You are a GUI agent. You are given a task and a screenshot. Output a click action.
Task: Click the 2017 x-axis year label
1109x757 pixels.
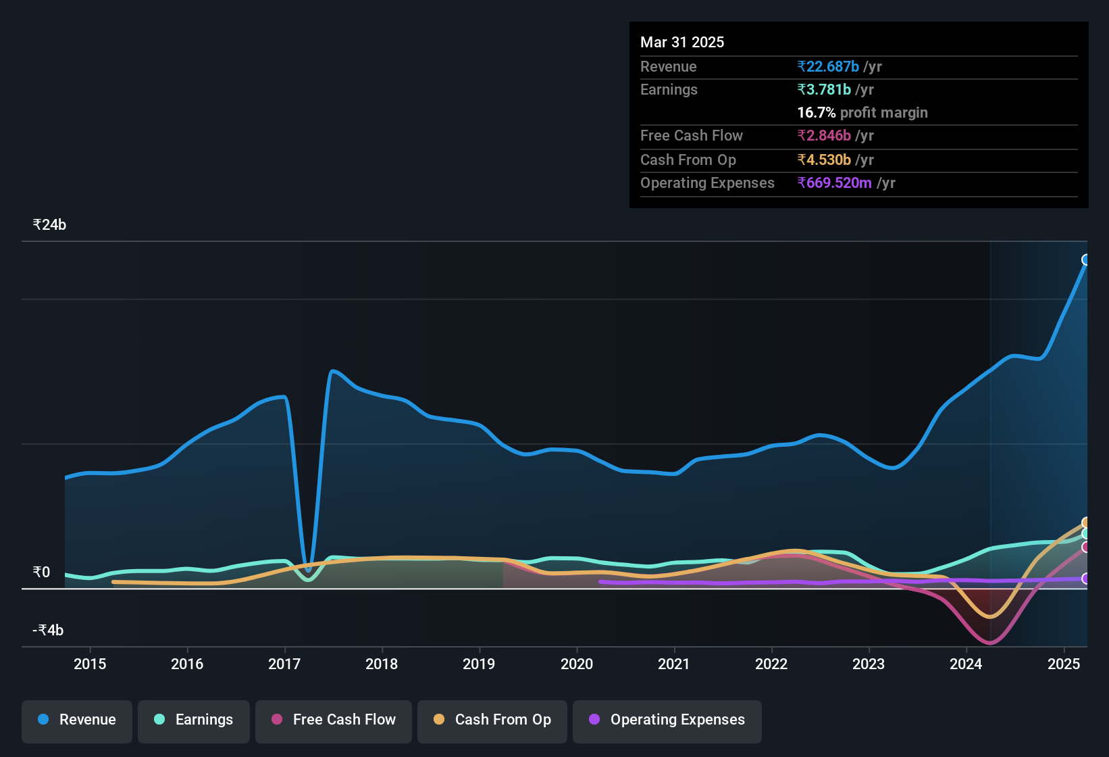284,664
